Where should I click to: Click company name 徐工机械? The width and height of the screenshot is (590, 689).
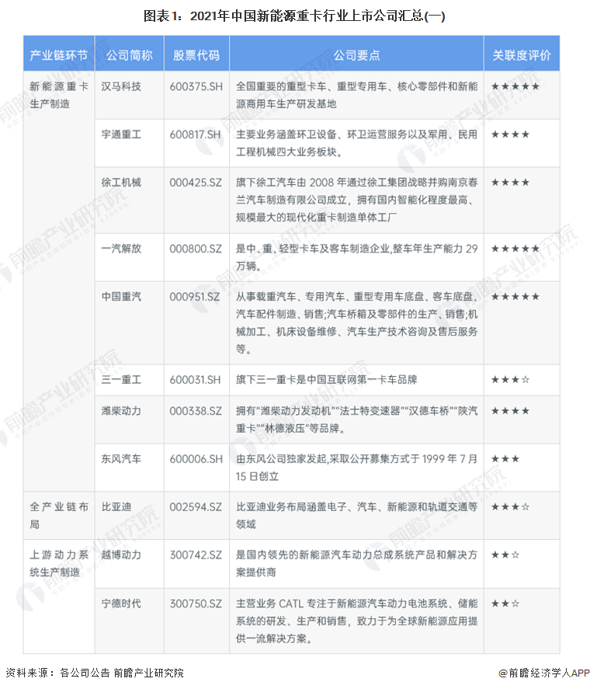click(121, 183)
